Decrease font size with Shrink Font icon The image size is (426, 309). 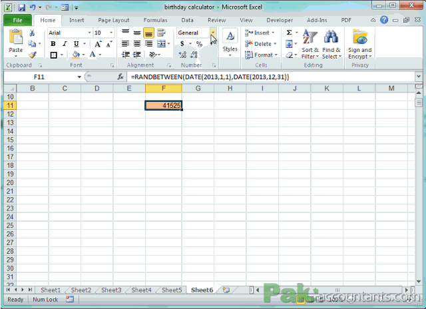(x=109, y=44)
